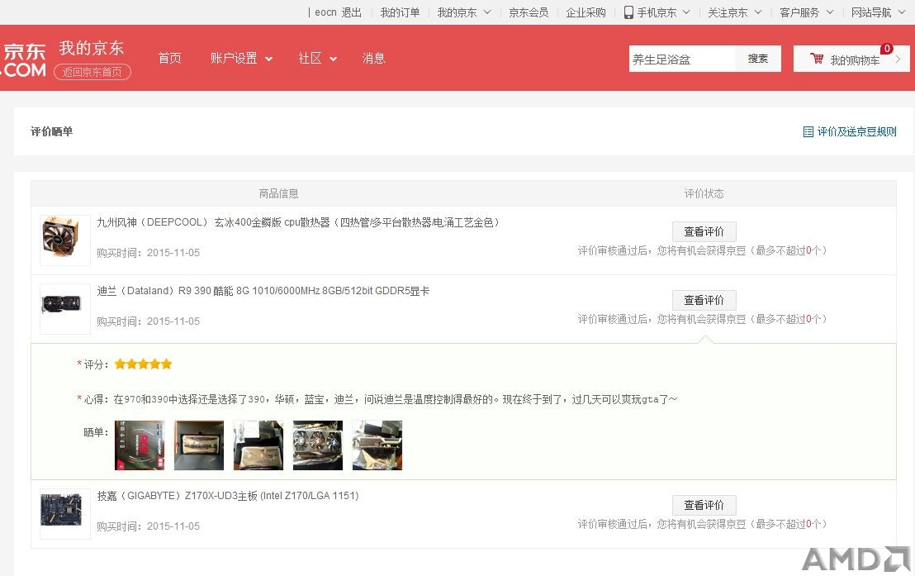The height and width of the screenshot is (576, 915).
Task: Click the cart item count badge
Action: pos(887,49)
